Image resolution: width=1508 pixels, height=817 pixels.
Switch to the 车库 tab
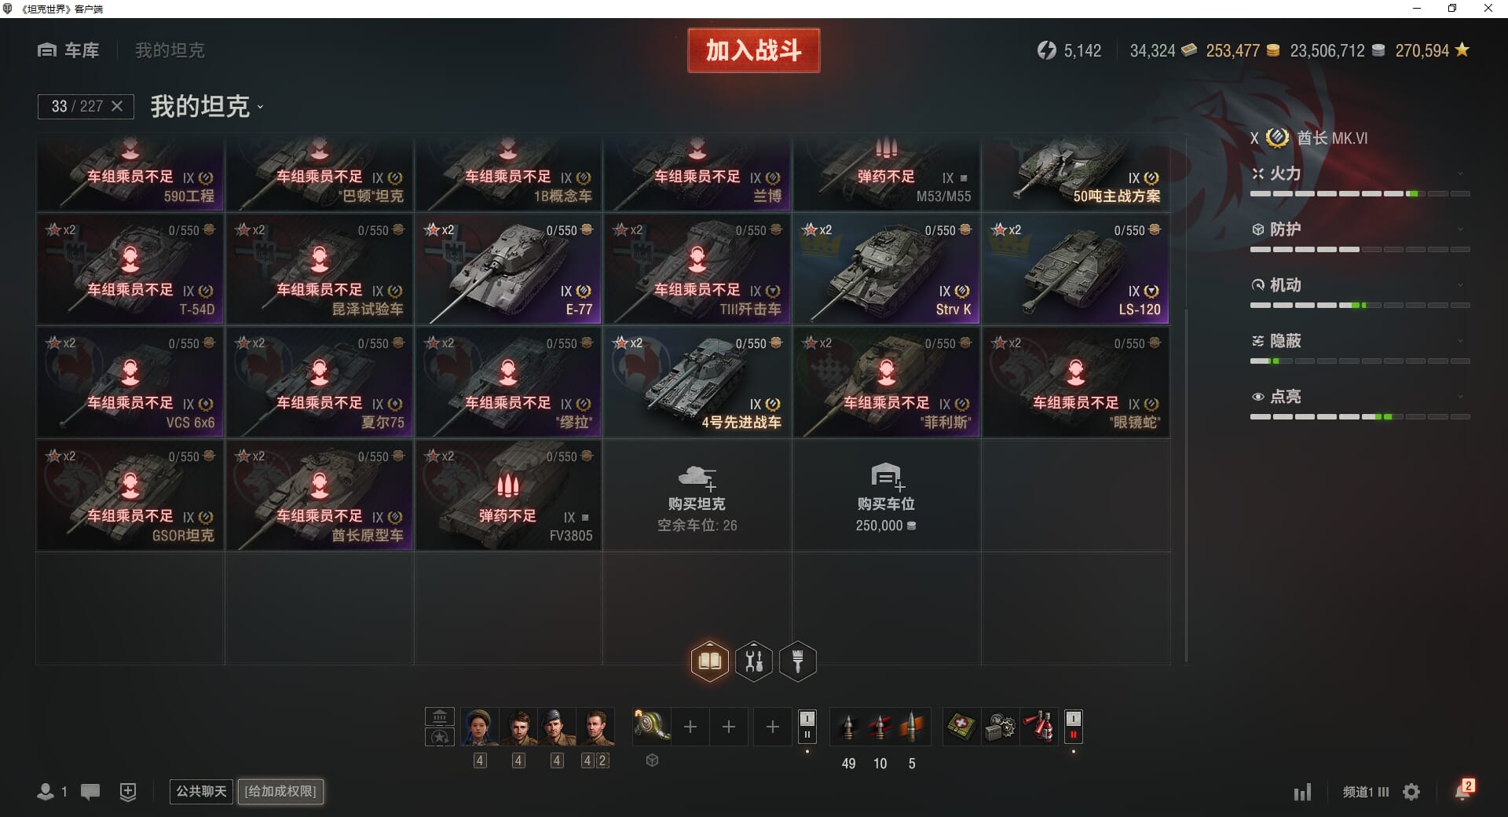(x=68, y=50)
